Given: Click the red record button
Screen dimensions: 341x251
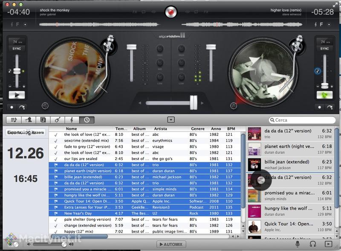Looking at the screenshot, I should coord(171,12).
